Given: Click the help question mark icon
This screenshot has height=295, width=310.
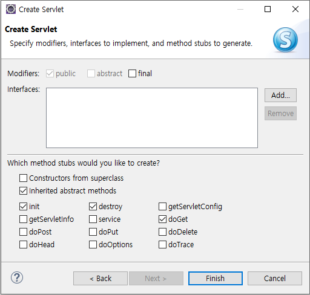Looking at the screenshot, I should pos(17,277).
